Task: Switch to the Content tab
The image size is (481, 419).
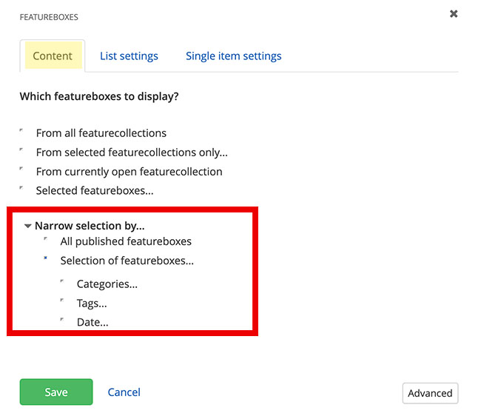Action: [x=53, y=56]
